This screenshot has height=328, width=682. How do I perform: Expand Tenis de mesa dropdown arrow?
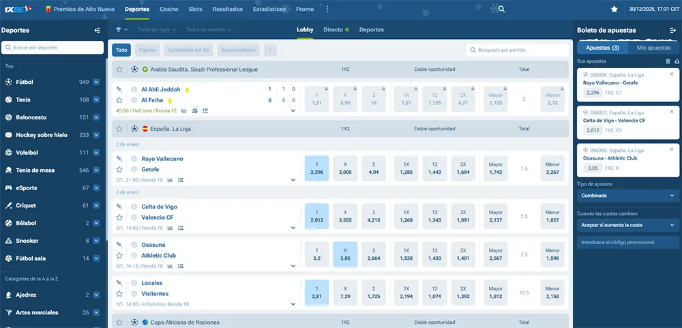coord(96,170)
